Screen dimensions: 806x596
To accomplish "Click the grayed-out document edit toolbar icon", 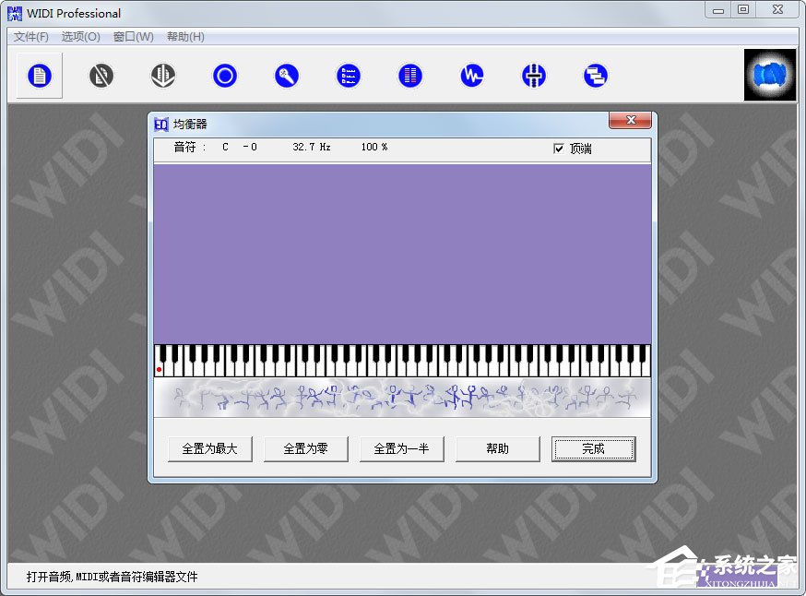I will tap(101, 76).
